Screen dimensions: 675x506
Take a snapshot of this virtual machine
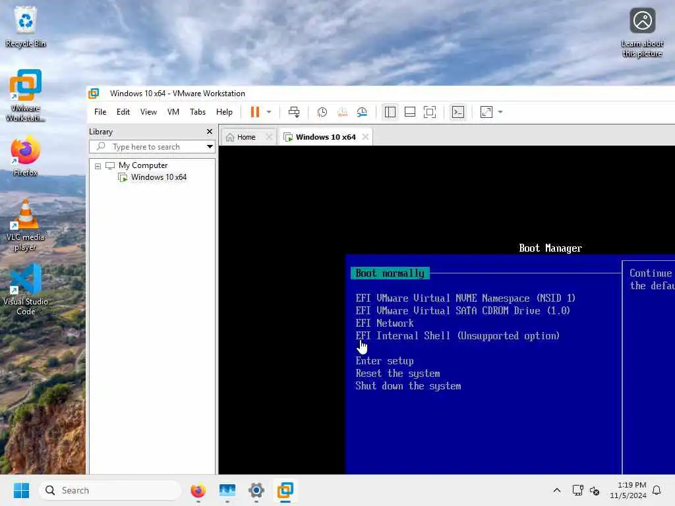tap(322, 112)
